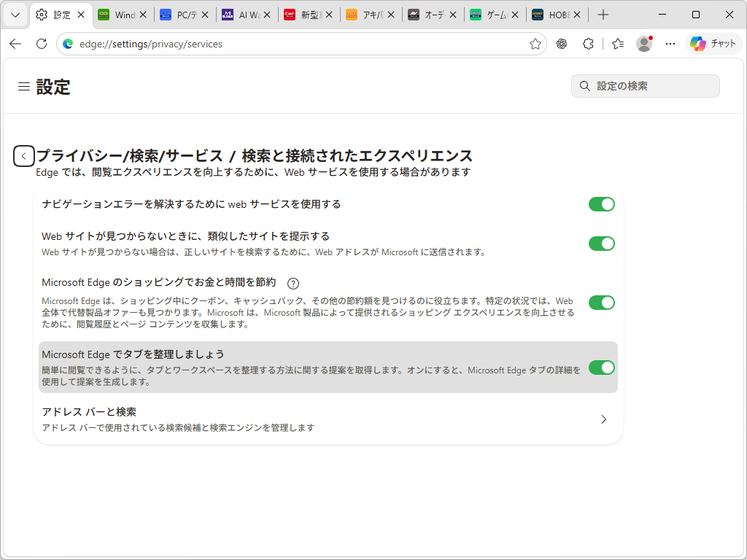
Task: Reload the page with refresh icon
Action: pyautogui.click(x=42, y=44)
